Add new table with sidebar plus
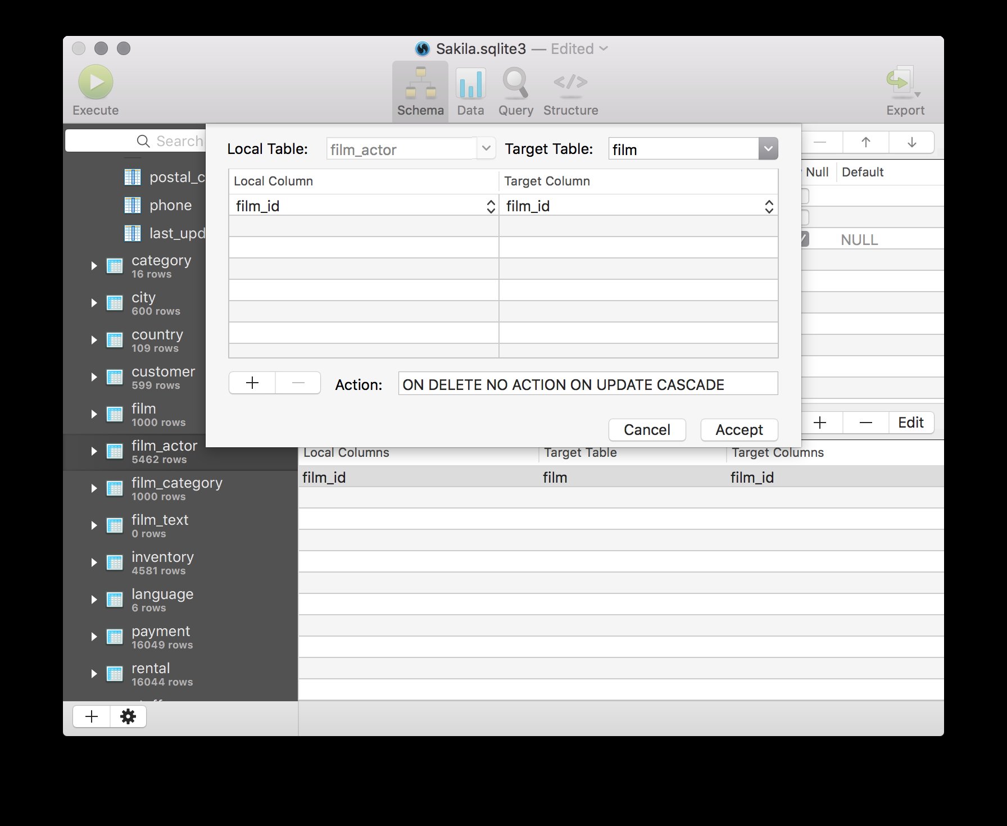The image size is (1007, 826). (91, 716)
